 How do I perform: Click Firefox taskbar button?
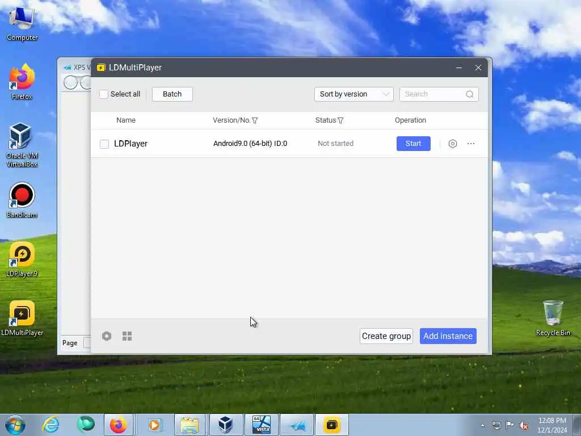pyautogui.click(x=118, y=425)
